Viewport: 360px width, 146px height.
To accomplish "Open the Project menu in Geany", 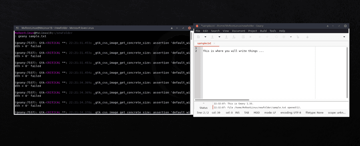I will pyautogui.click(x=252, y=31).
